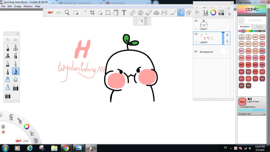This screenshot has height=152, width=270.
Task: Select the Layer3 thumbnail
Action: (x=206, y=36)
